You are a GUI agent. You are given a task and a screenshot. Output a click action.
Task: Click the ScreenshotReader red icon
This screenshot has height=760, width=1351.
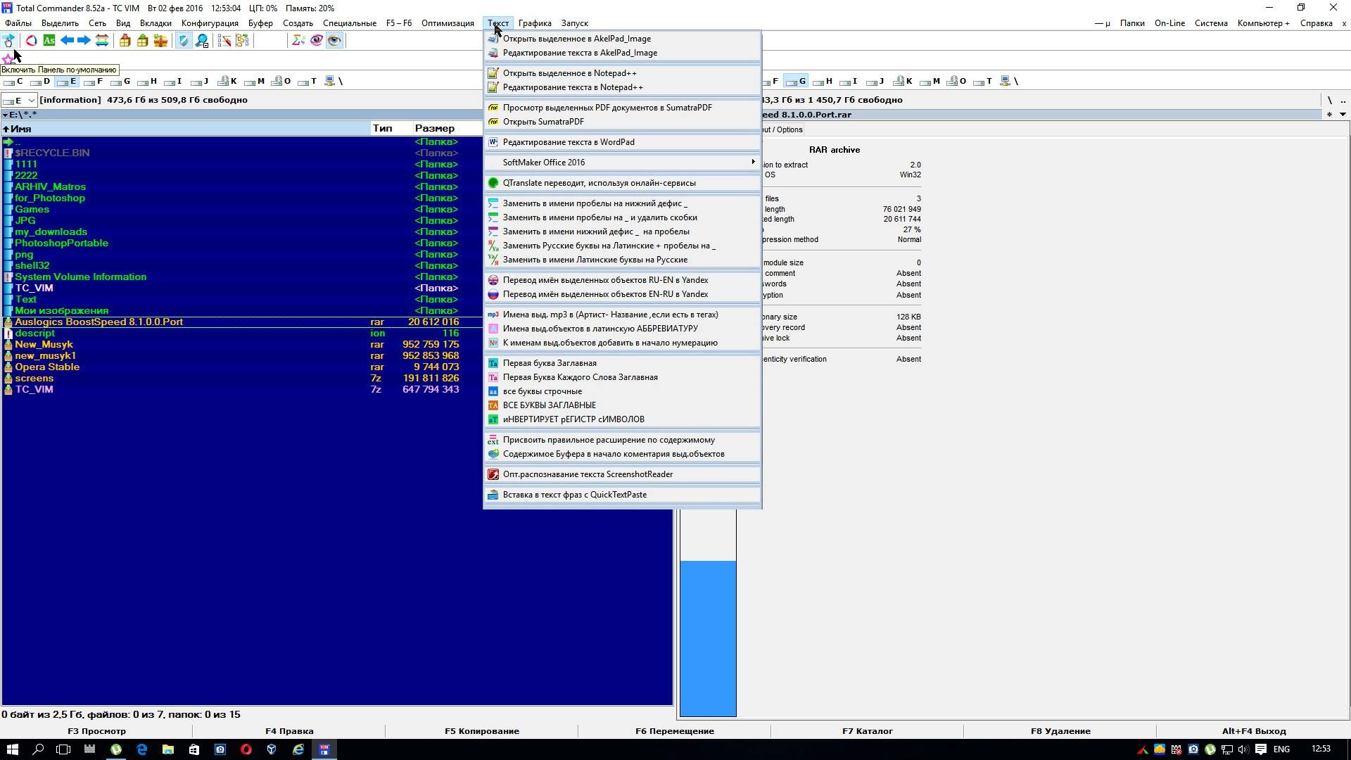[493, 474]
